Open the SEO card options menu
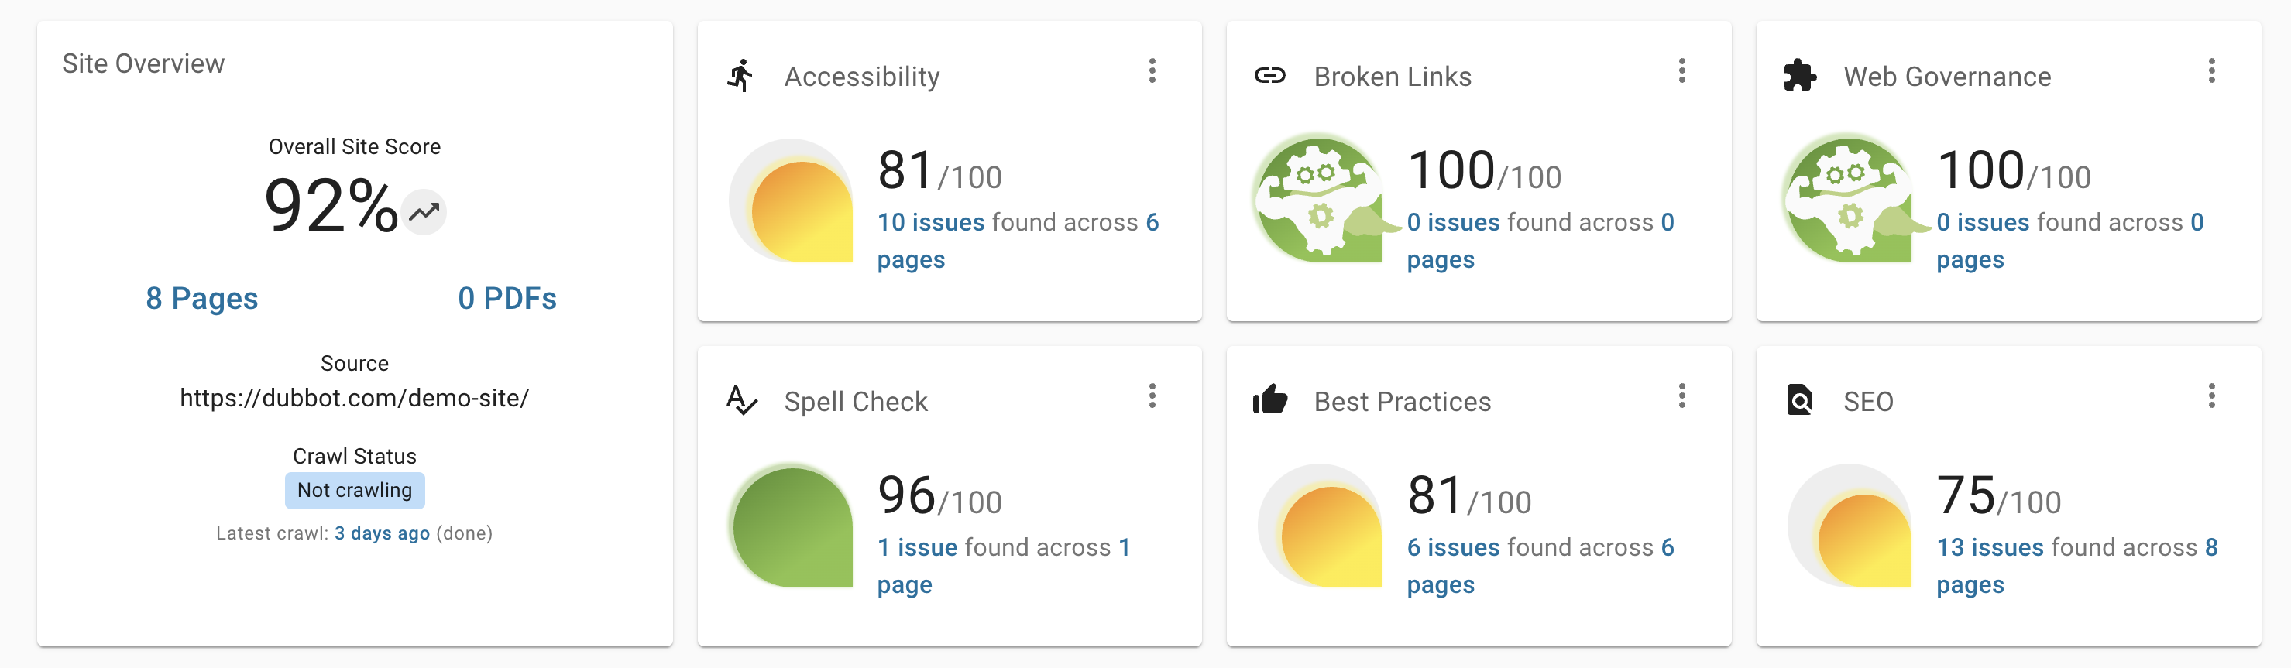The width and height of the screenshot is (2291, 668). pos(2212,397)
